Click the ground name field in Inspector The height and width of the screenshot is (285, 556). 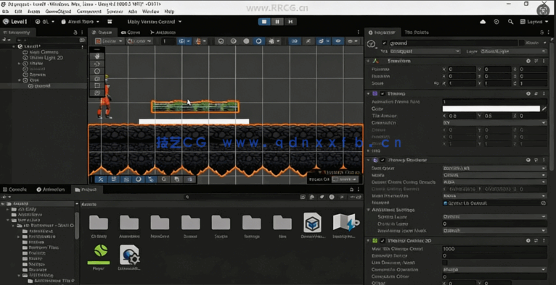click(x=453, y=43)
